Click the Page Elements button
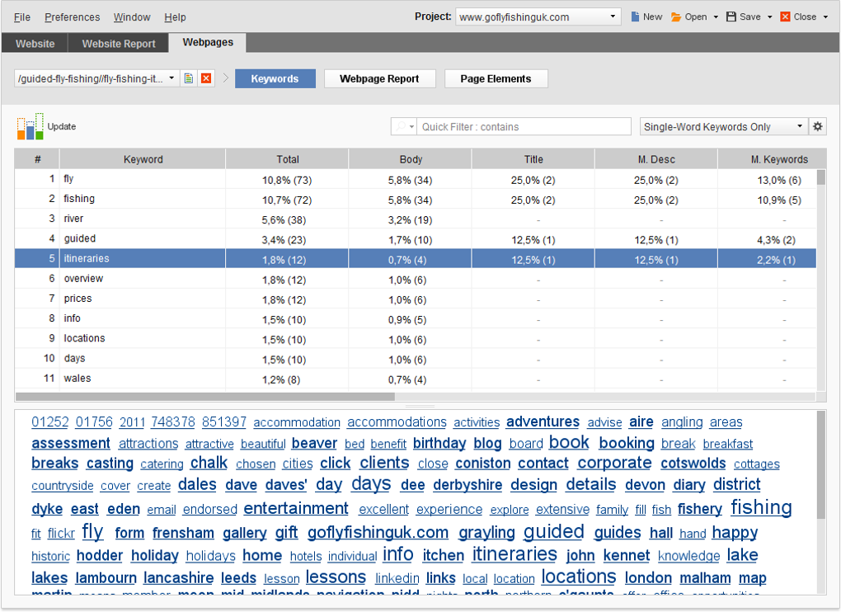 pos(496,78)
